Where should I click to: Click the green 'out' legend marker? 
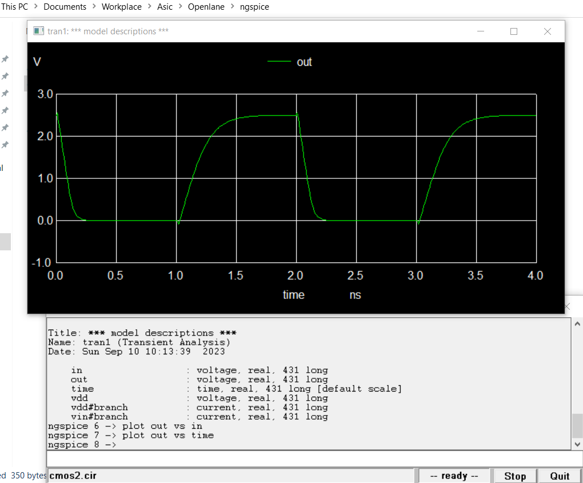coord(280,62)
